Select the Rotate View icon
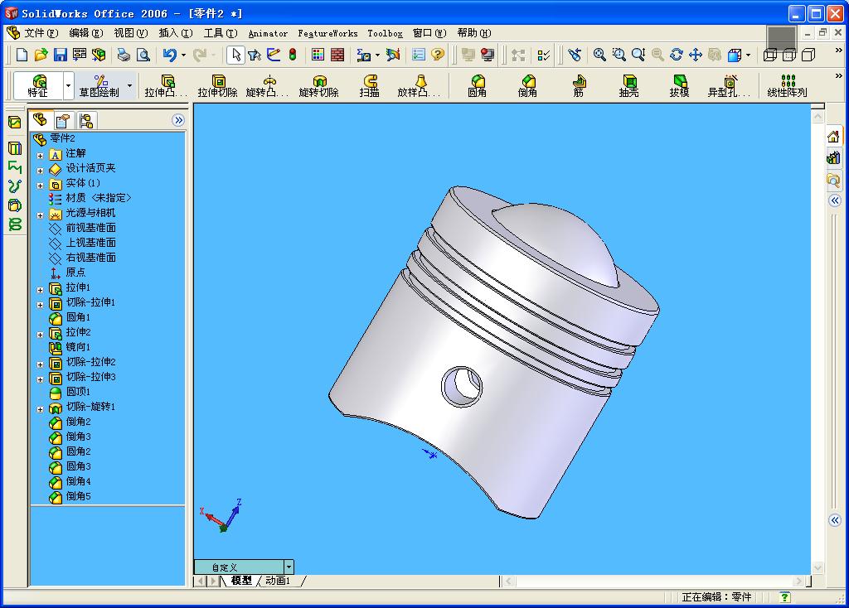This screenshot has width=849, height=608. pyautogui.click(x=677, y=55)
